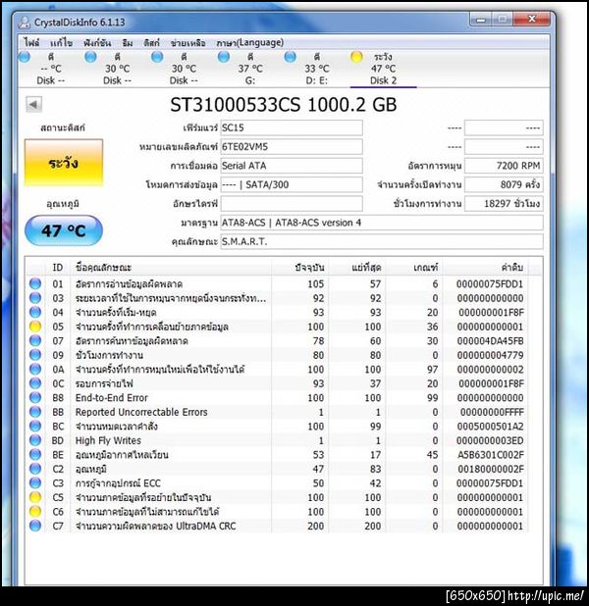This screenshot has height=606, width=589.
Task: Select the D: E: drive at 33 °C
Action: click(316, 69)
